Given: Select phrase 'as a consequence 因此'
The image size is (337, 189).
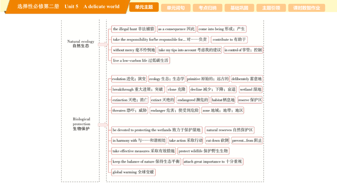Looking at the screenshot, I should pyautogui.click(x=176, y=29).
